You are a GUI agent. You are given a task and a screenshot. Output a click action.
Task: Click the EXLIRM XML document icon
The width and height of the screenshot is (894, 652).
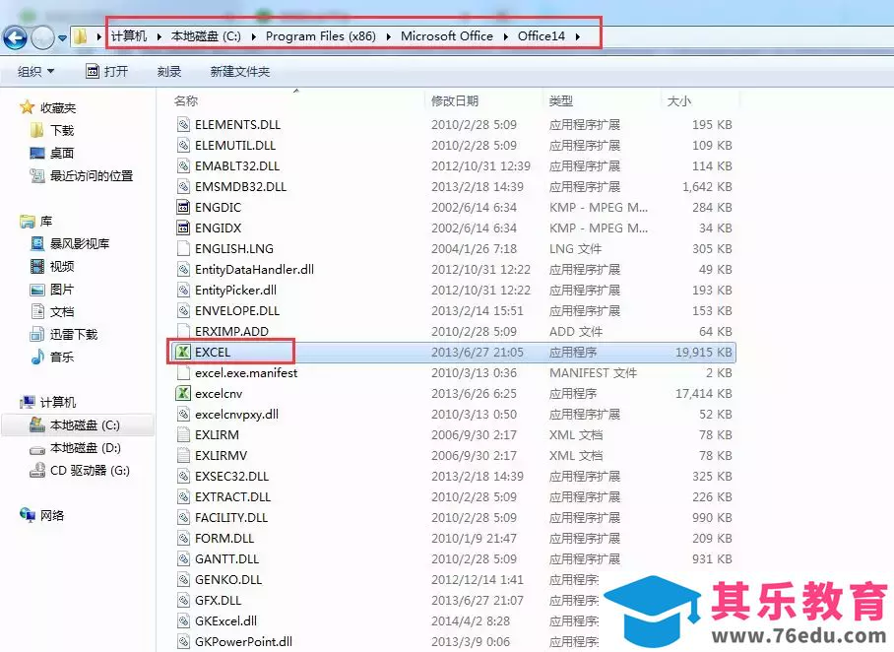click(x=182, y=434)
